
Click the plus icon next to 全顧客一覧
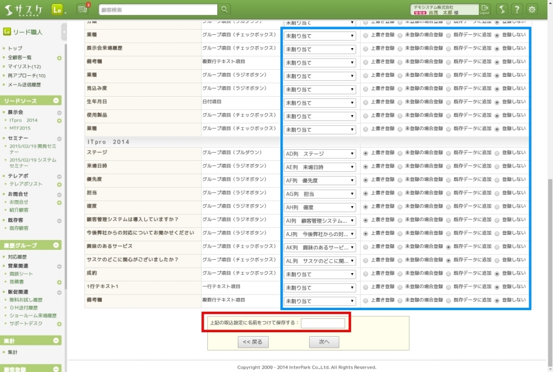(59, 58)
